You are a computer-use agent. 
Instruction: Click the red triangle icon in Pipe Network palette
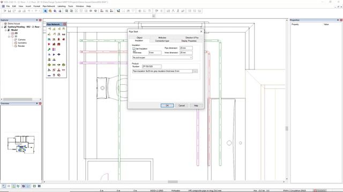point(49,44)
